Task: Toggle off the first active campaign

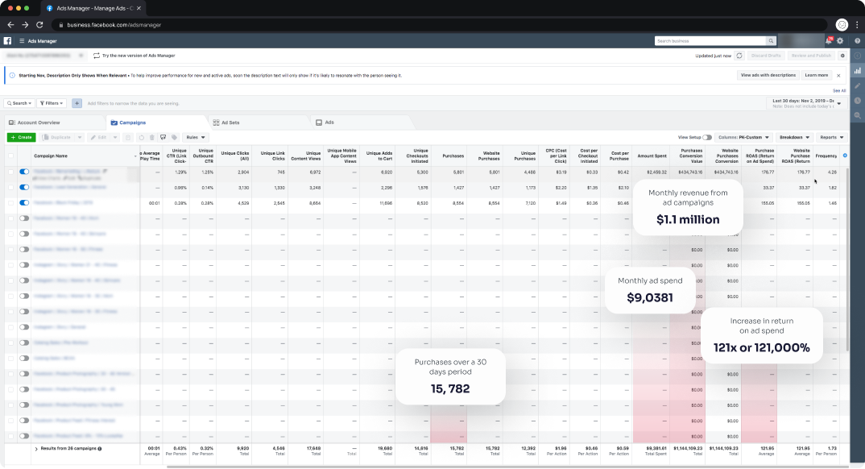Action: click(23, 172)
